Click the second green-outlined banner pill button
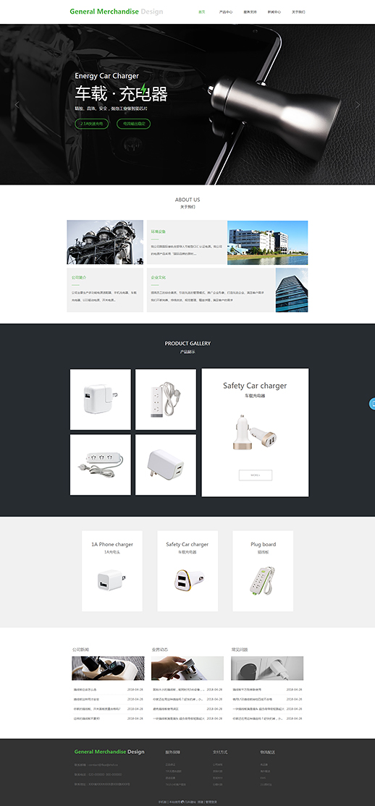The height and width of the screenshot is (806, 375). tap(134, 124)
